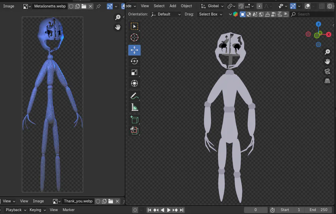Select the Select Box tool in viewport toolbar

(134, 26)
